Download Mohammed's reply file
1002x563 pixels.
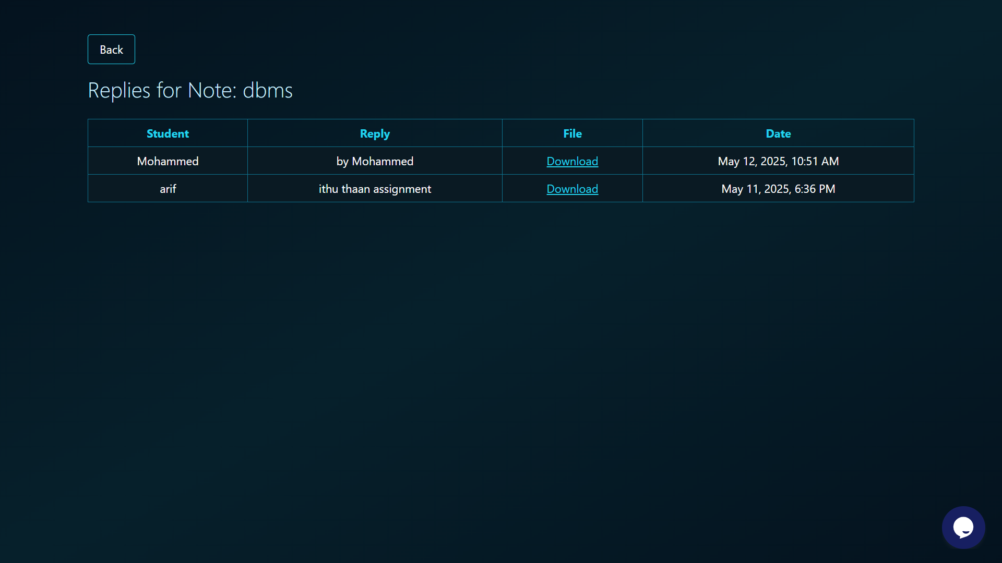pos(572,161)
